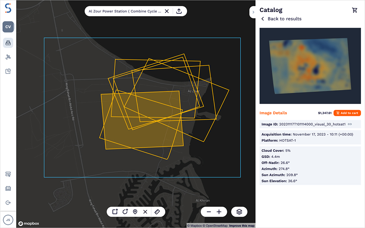Click the Azimuth 274.8° text

275,169
